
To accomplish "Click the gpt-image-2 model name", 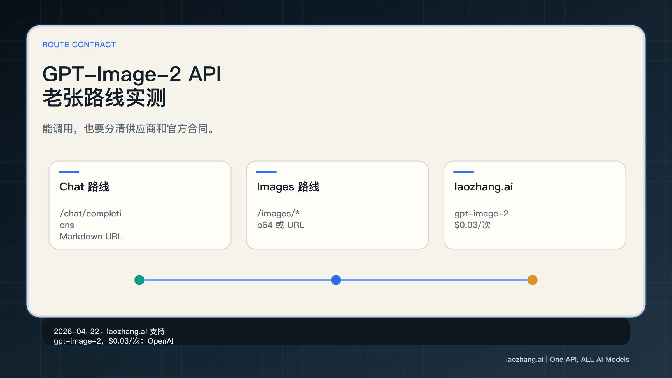I will [x=482, y=213].
